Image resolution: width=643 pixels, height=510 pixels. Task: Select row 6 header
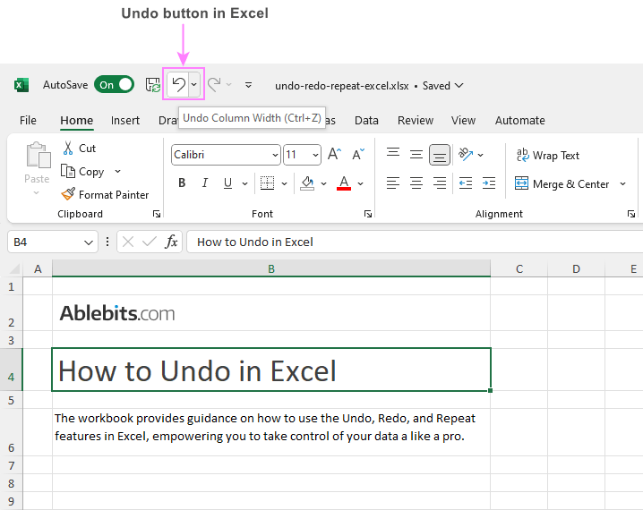tap(11, 432)
